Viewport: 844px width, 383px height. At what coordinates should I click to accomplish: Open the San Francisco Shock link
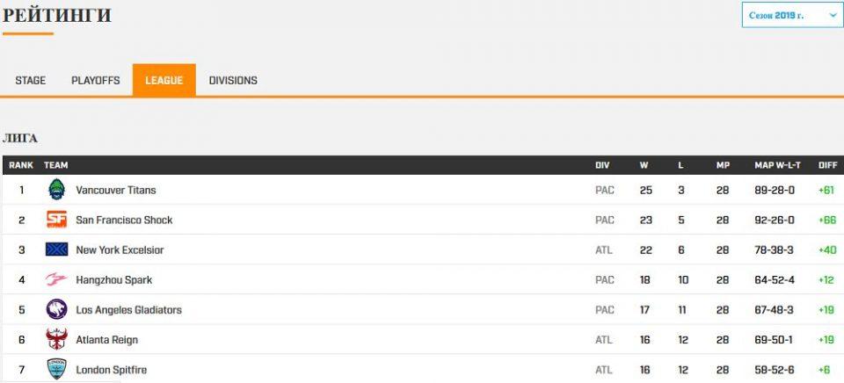pos(124,220)
